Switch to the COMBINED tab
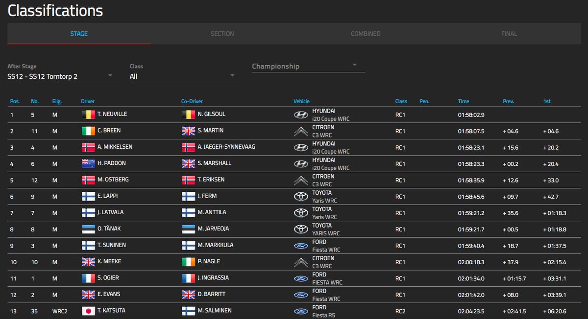588x319 pixels. (x=366, y=34)
